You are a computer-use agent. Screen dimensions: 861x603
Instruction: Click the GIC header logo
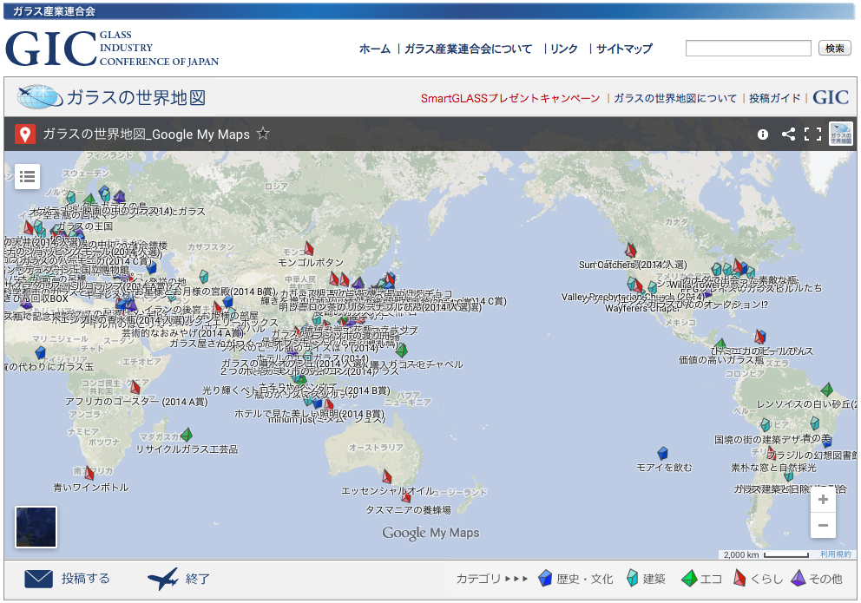tap(112, 49)
